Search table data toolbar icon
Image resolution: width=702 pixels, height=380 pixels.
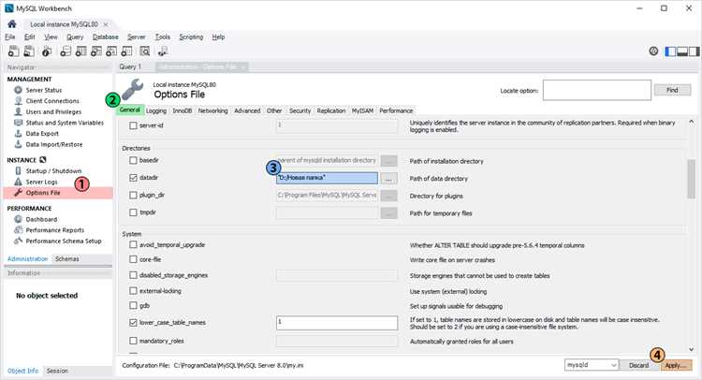tap(144, 51)
